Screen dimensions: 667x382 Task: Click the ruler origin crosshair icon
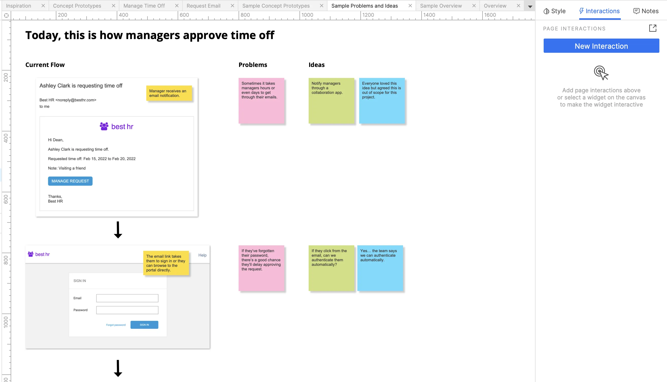click(6, 15)
